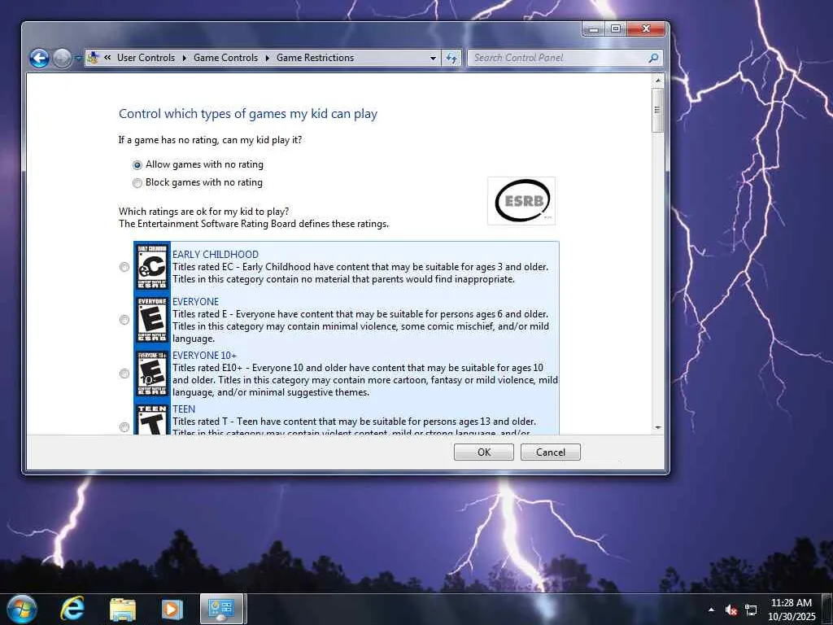Show hidden system tray icons
The width and height of the screenshot is (833, 625).
click(711, 610)
